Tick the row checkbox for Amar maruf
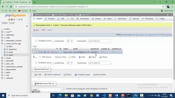 tap(34, 52)
